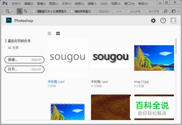Expand the workspace switcher dropdown arrow
182x125 pixels.
179,11
